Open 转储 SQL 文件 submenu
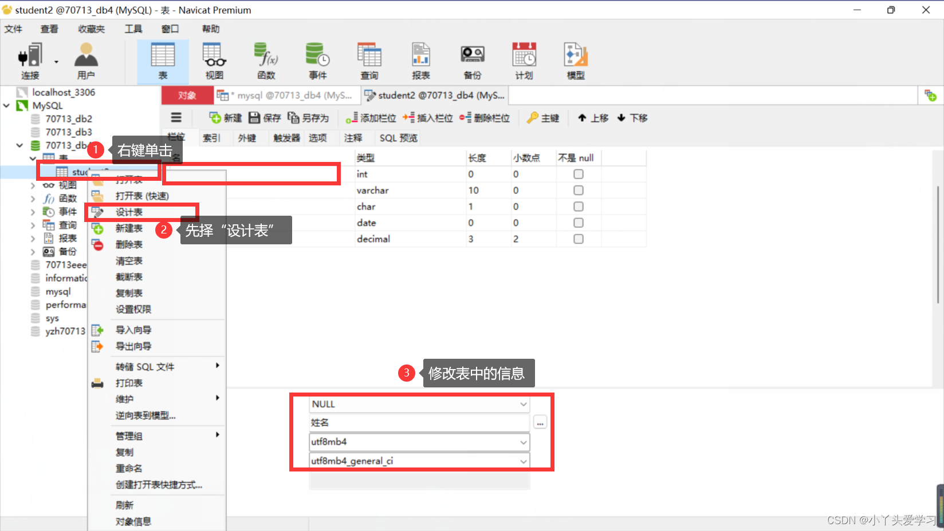Image resolution: width=944 pixels, height=531 pixels. click(x=156, y=367)
